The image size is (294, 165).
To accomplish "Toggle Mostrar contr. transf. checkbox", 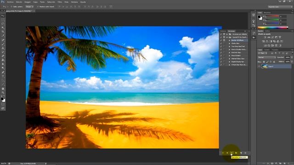I will [x=38, y=7].
